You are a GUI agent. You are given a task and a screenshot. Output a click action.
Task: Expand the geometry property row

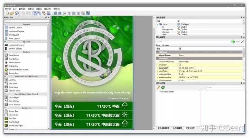pyautogui.click(x=157, y=68)
